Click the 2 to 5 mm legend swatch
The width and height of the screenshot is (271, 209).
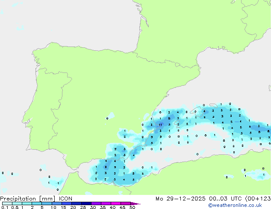click(x=37, y=203)
